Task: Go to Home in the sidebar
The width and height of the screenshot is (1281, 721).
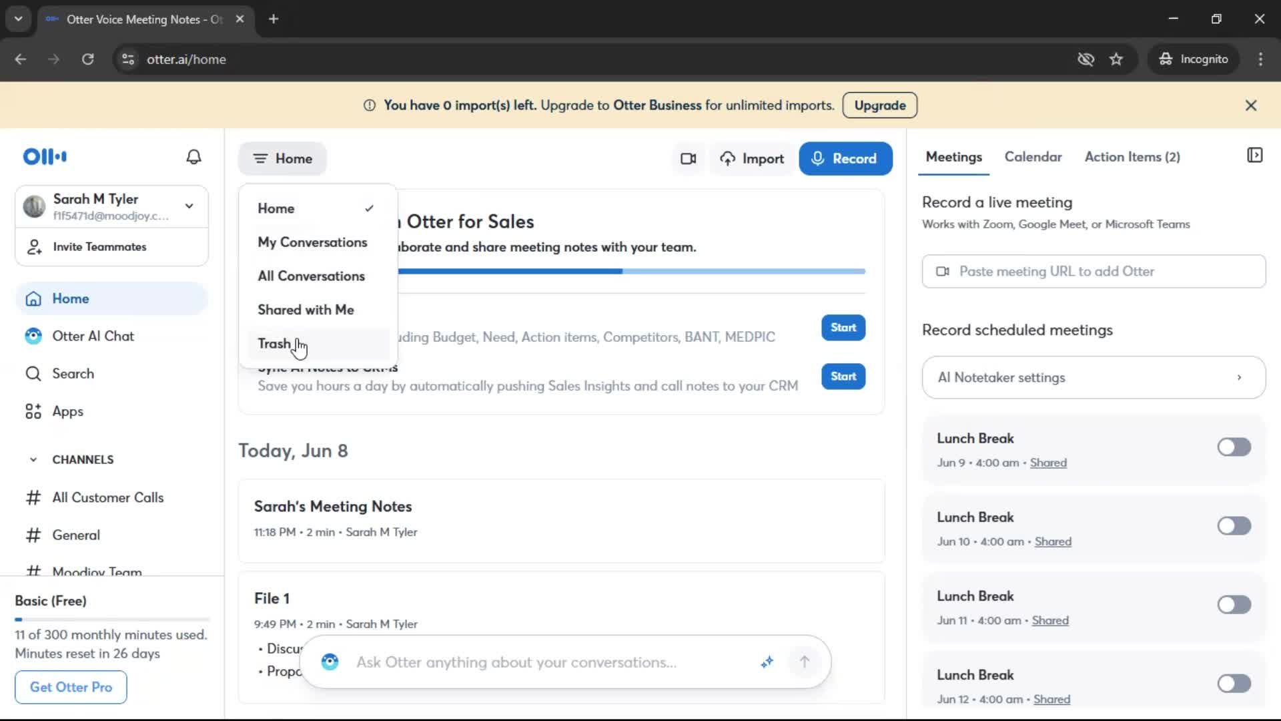Action: (x=111, y=298)
